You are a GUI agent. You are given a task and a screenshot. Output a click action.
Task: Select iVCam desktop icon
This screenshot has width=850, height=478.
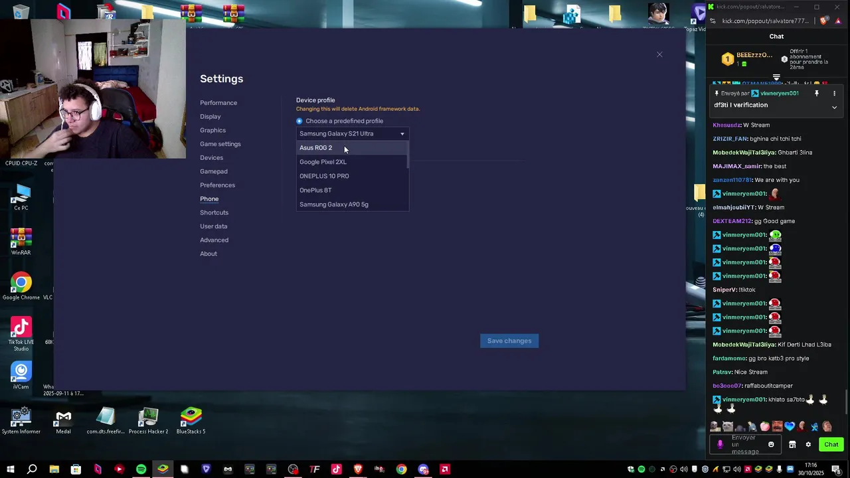[x=21, y=376]
